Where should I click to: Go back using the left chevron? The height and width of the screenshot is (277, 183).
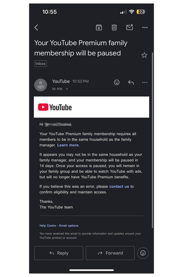pyautogui.click(x=36, y=28)
